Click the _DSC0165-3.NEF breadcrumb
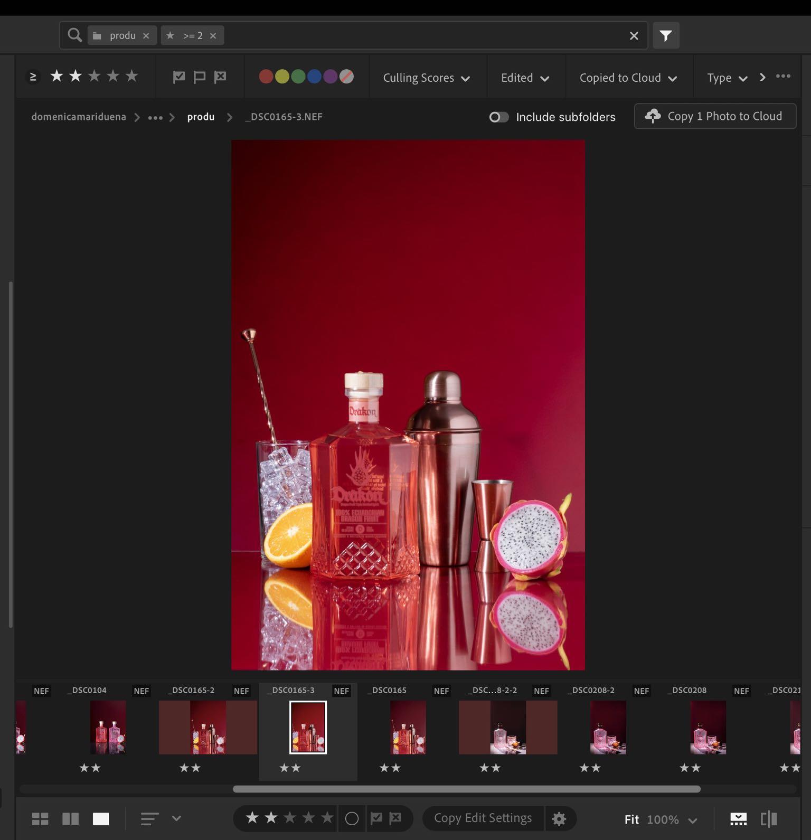This screenshot has width=811, height=840. coord(284,117)
